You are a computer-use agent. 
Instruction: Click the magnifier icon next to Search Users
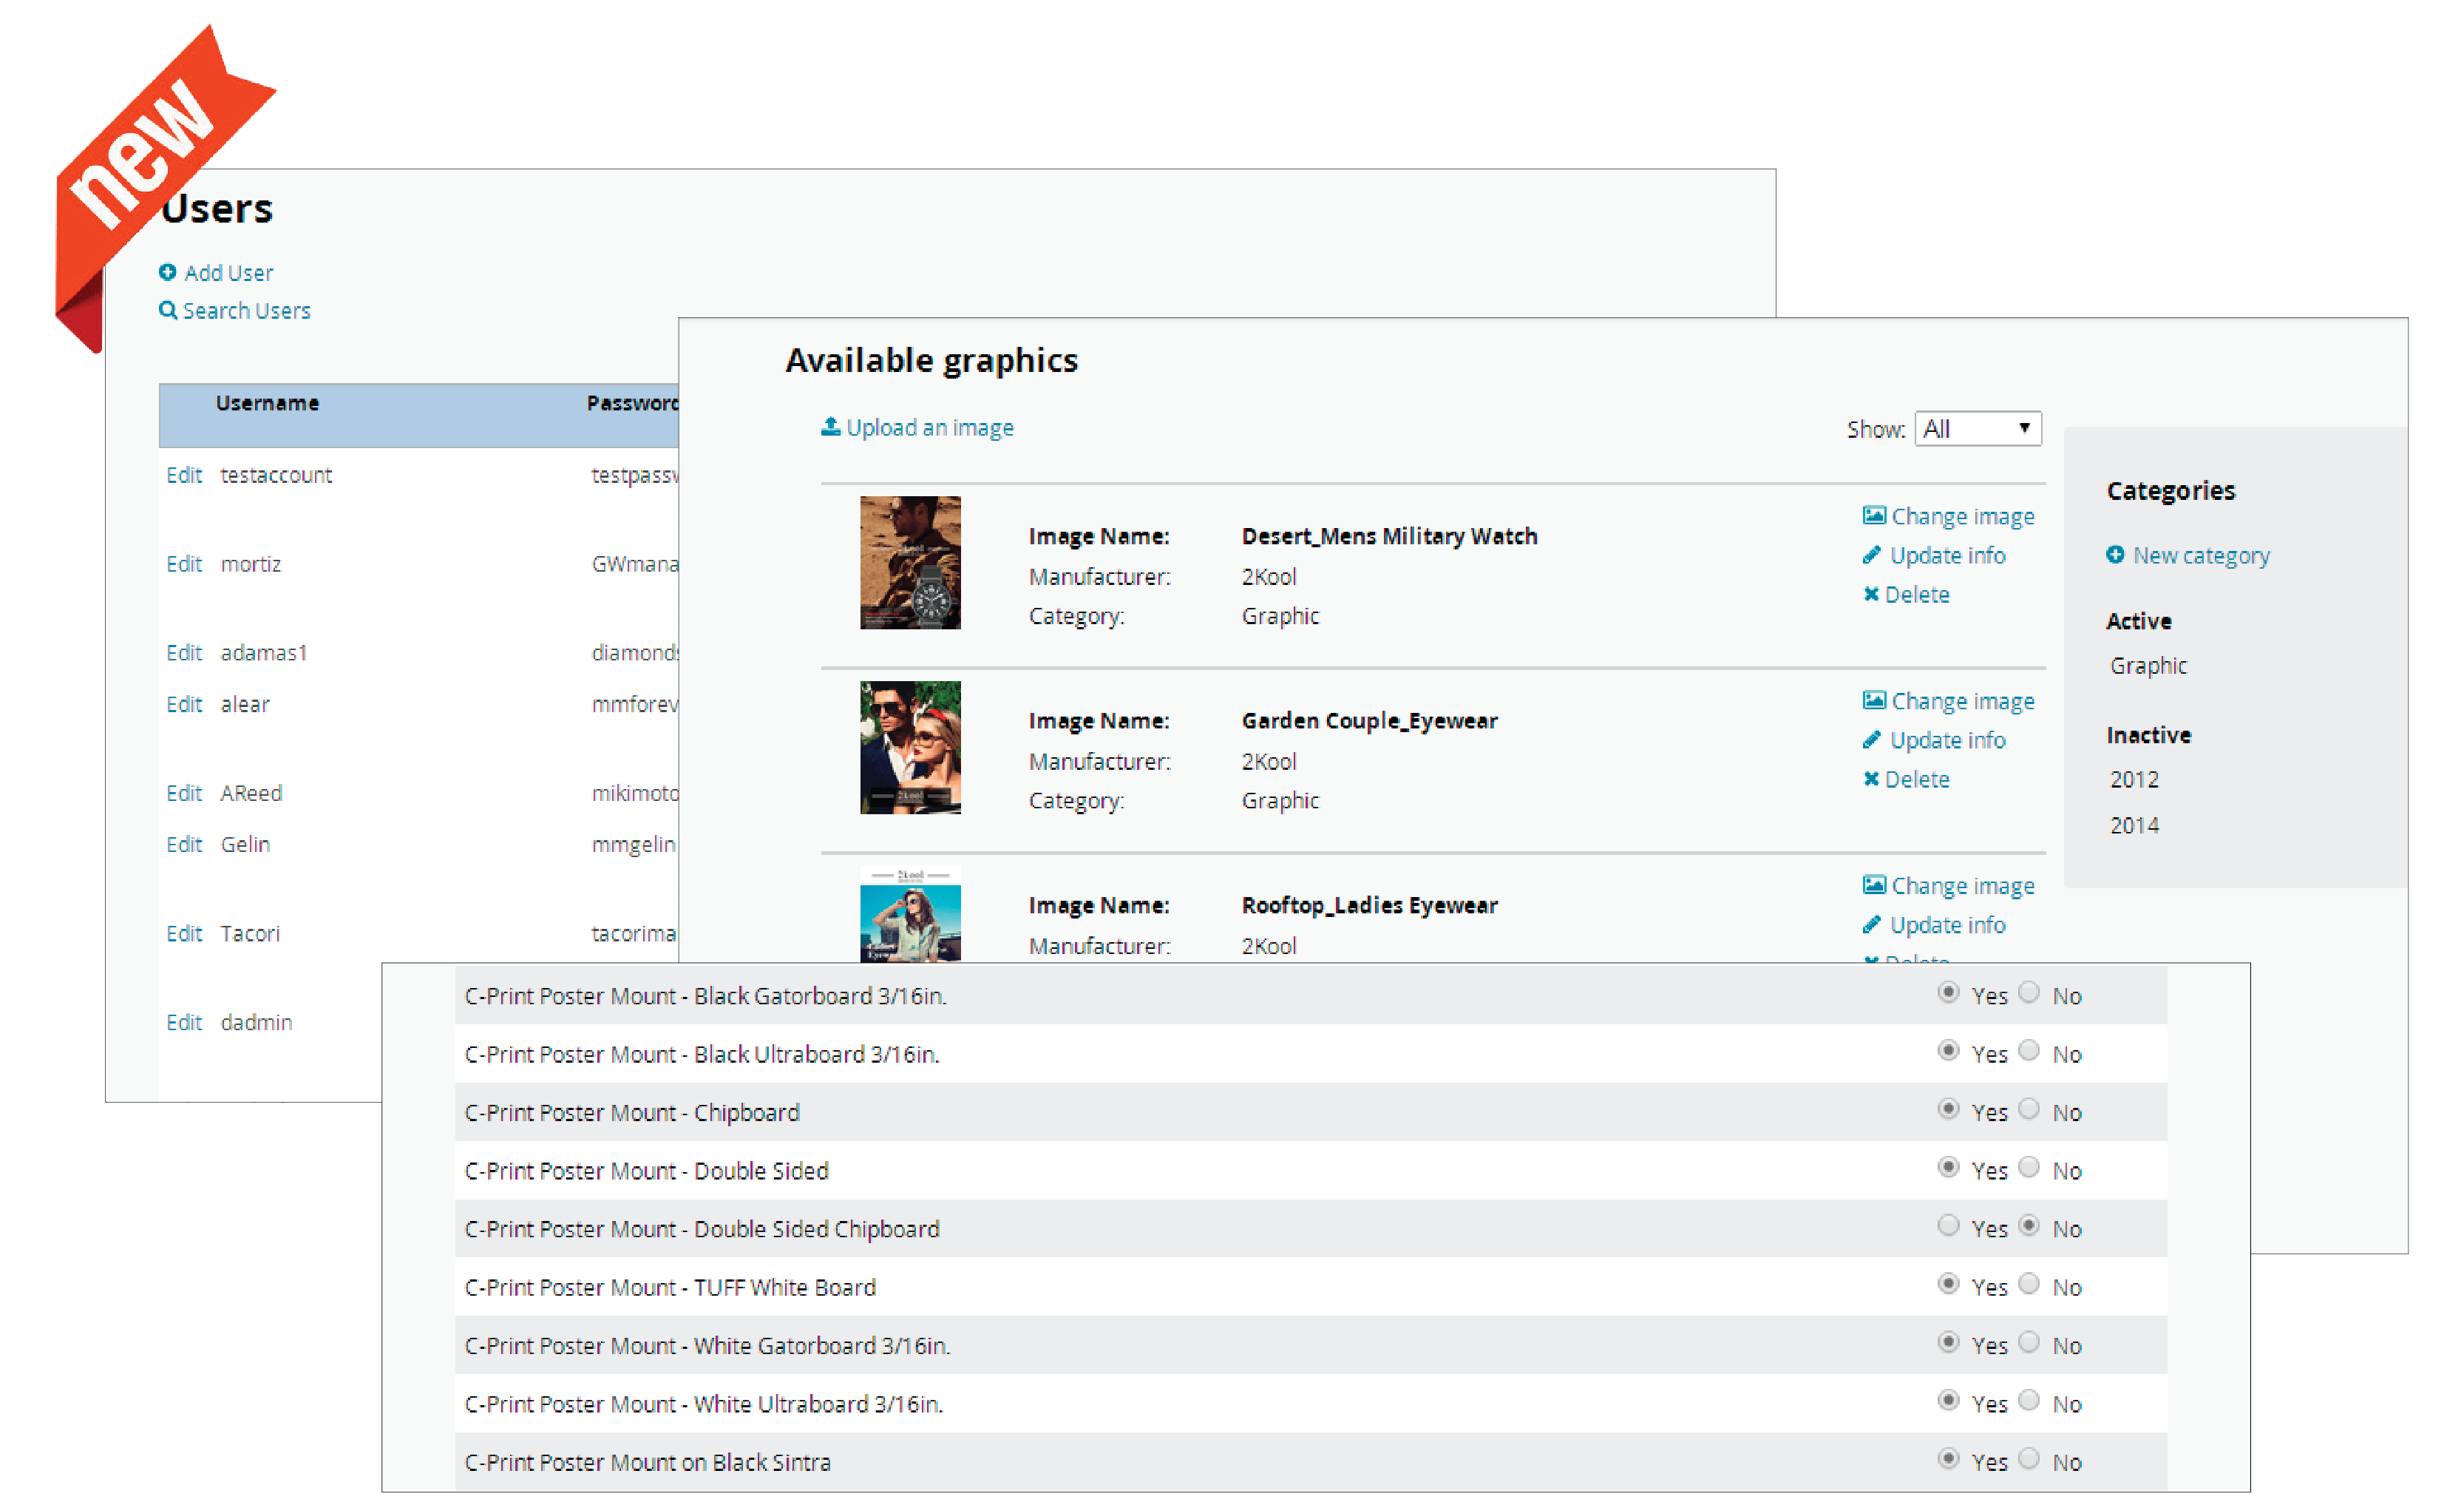point(168,310)
